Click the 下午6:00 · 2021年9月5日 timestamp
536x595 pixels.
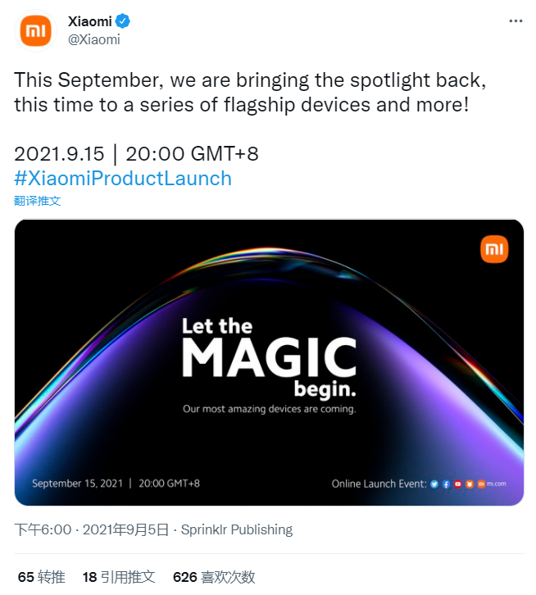click(92, 529)
